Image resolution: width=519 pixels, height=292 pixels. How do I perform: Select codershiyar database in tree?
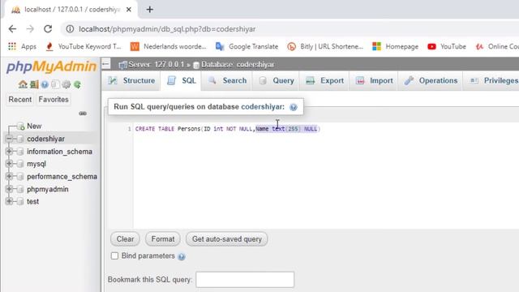point(45,139)
